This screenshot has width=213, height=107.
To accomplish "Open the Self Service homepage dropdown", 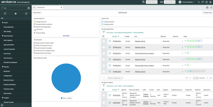I will pos(50,8).
